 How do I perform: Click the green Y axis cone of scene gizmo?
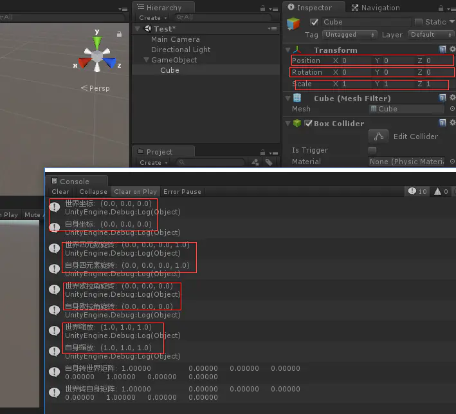pyautogui.click(x=97, y=42)
